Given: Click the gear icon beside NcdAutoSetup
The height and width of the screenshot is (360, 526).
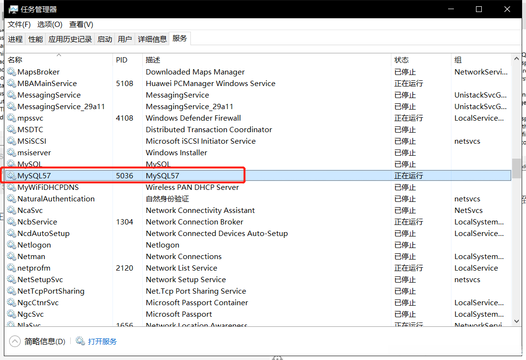Looking at the screenshot, I should click(x=12, y=233).
